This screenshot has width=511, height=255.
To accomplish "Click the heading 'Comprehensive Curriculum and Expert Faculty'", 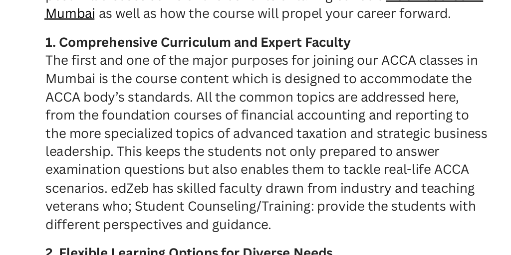I will tap(205, 43).
